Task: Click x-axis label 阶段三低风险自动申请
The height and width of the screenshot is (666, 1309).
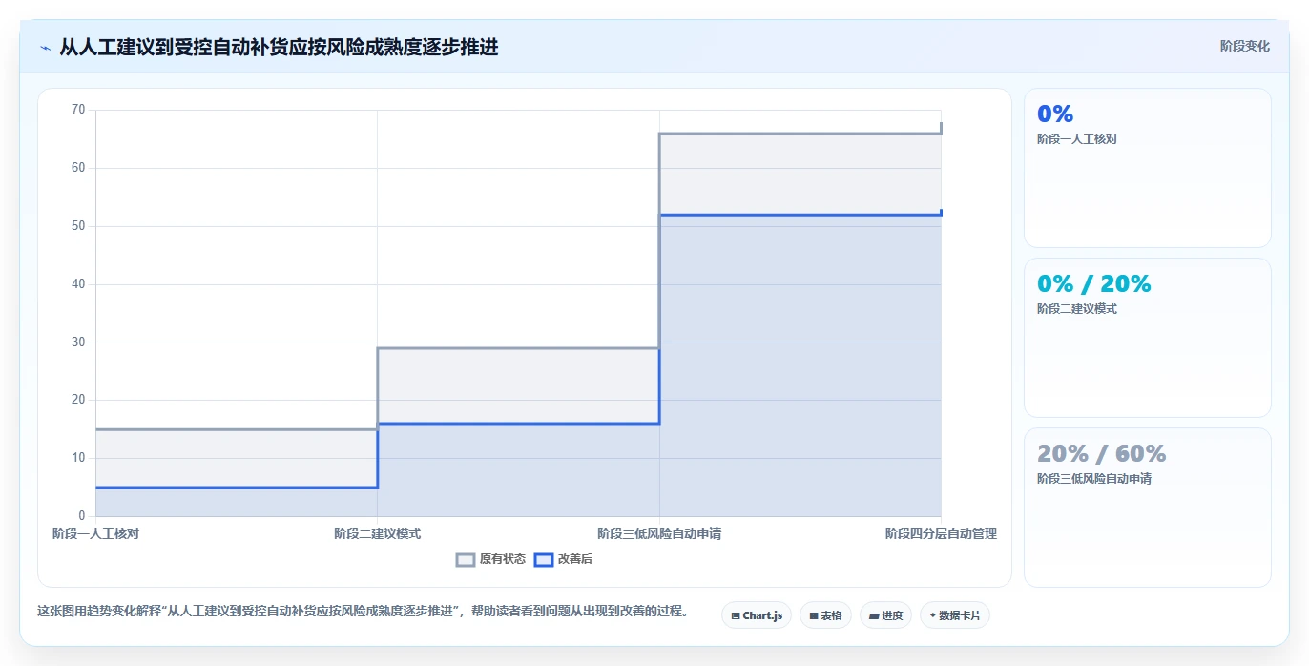Action: coord(659,533)
